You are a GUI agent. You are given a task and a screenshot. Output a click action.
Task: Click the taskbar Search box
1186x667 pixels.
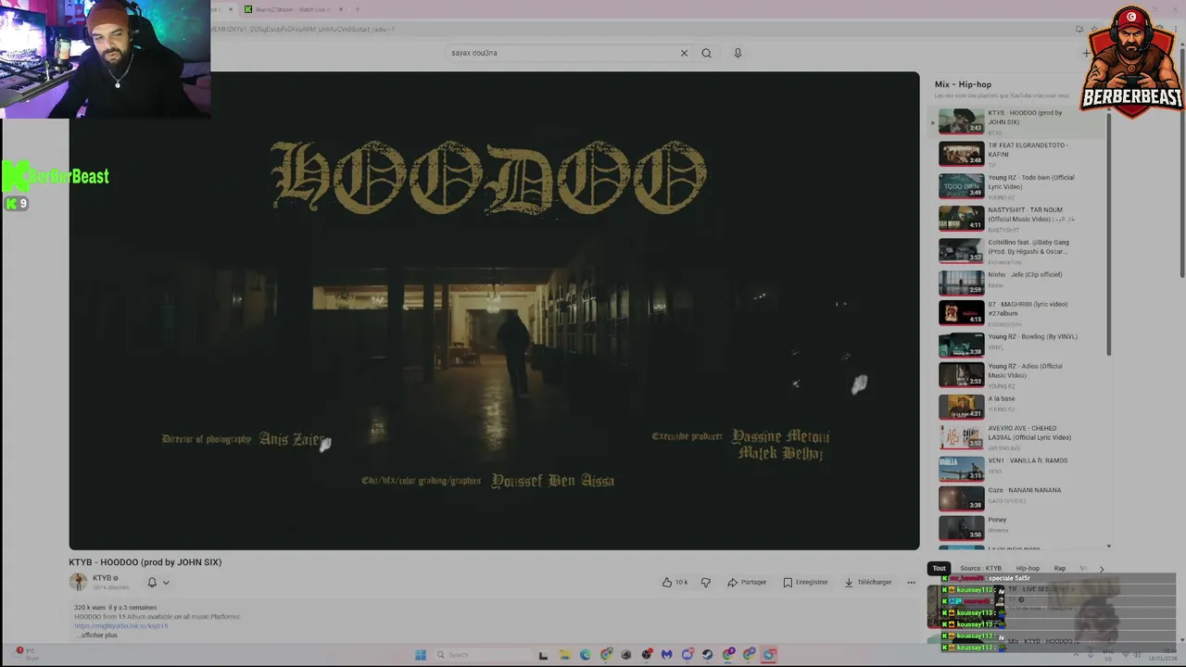click(x=481, y=655)
